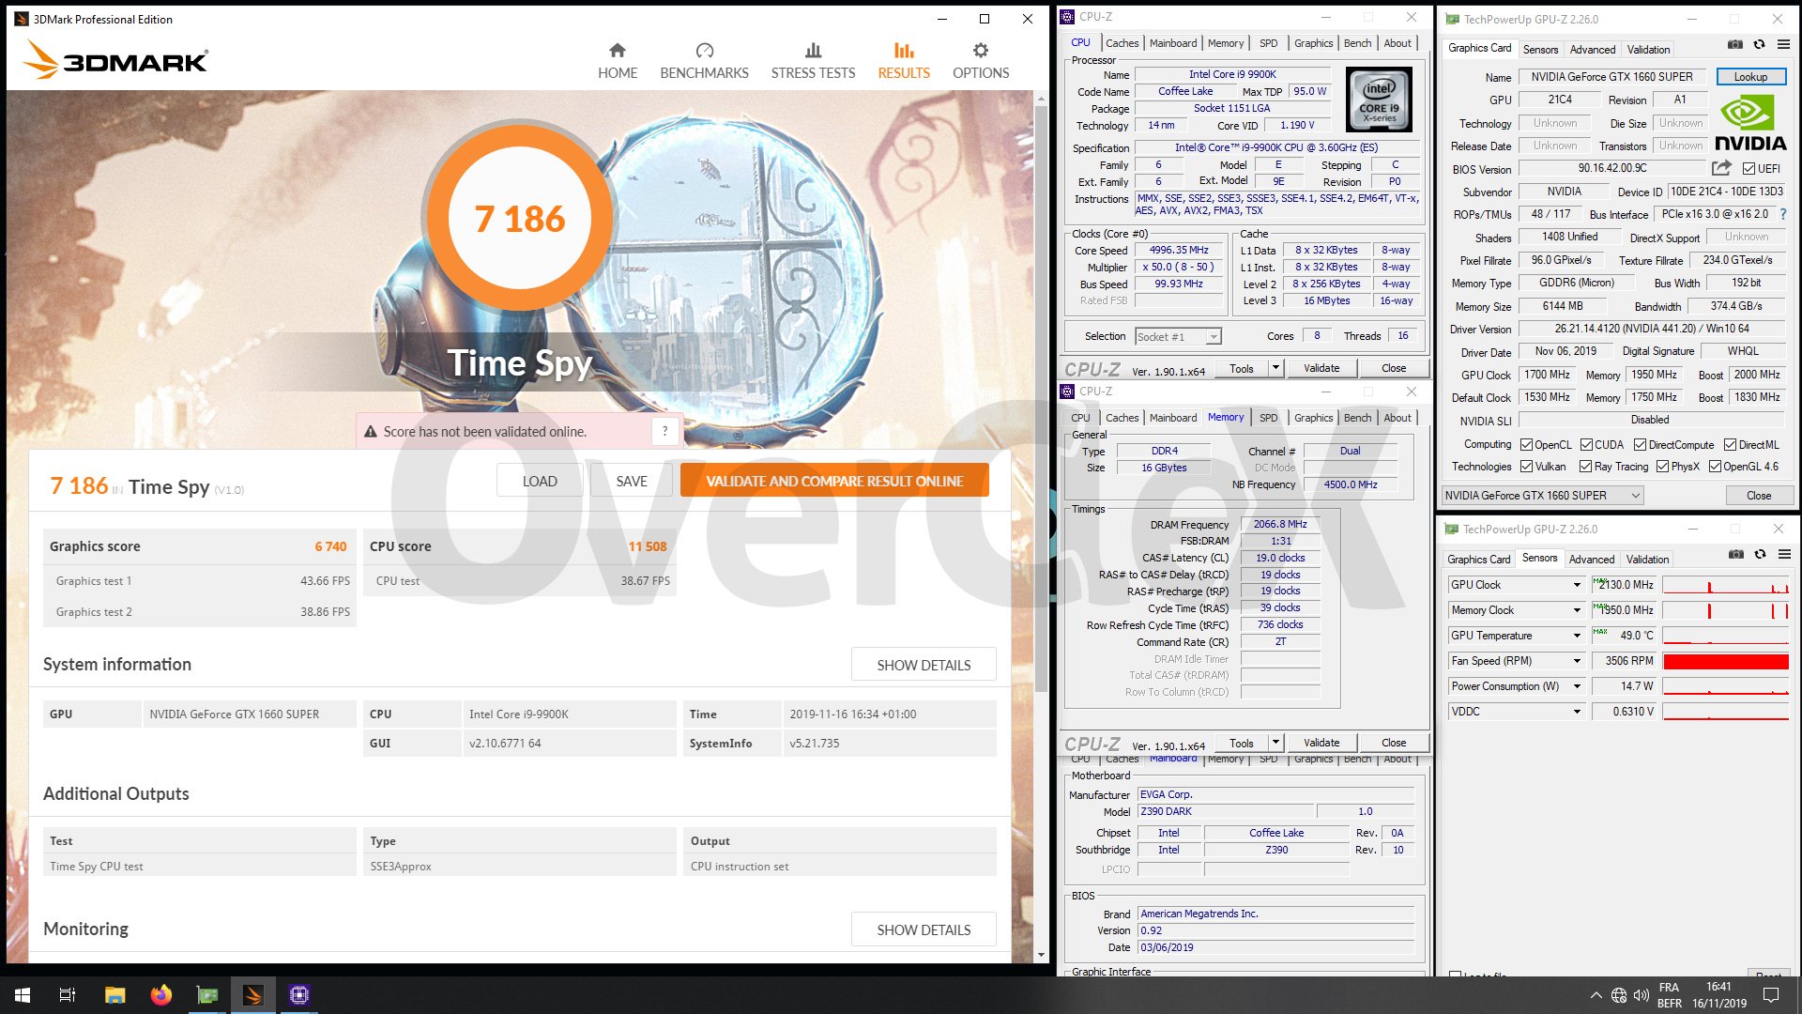Click the GPU Clock sensor graph
The height and width of the screenshot is (1014, 1802).
[1725, 585]
